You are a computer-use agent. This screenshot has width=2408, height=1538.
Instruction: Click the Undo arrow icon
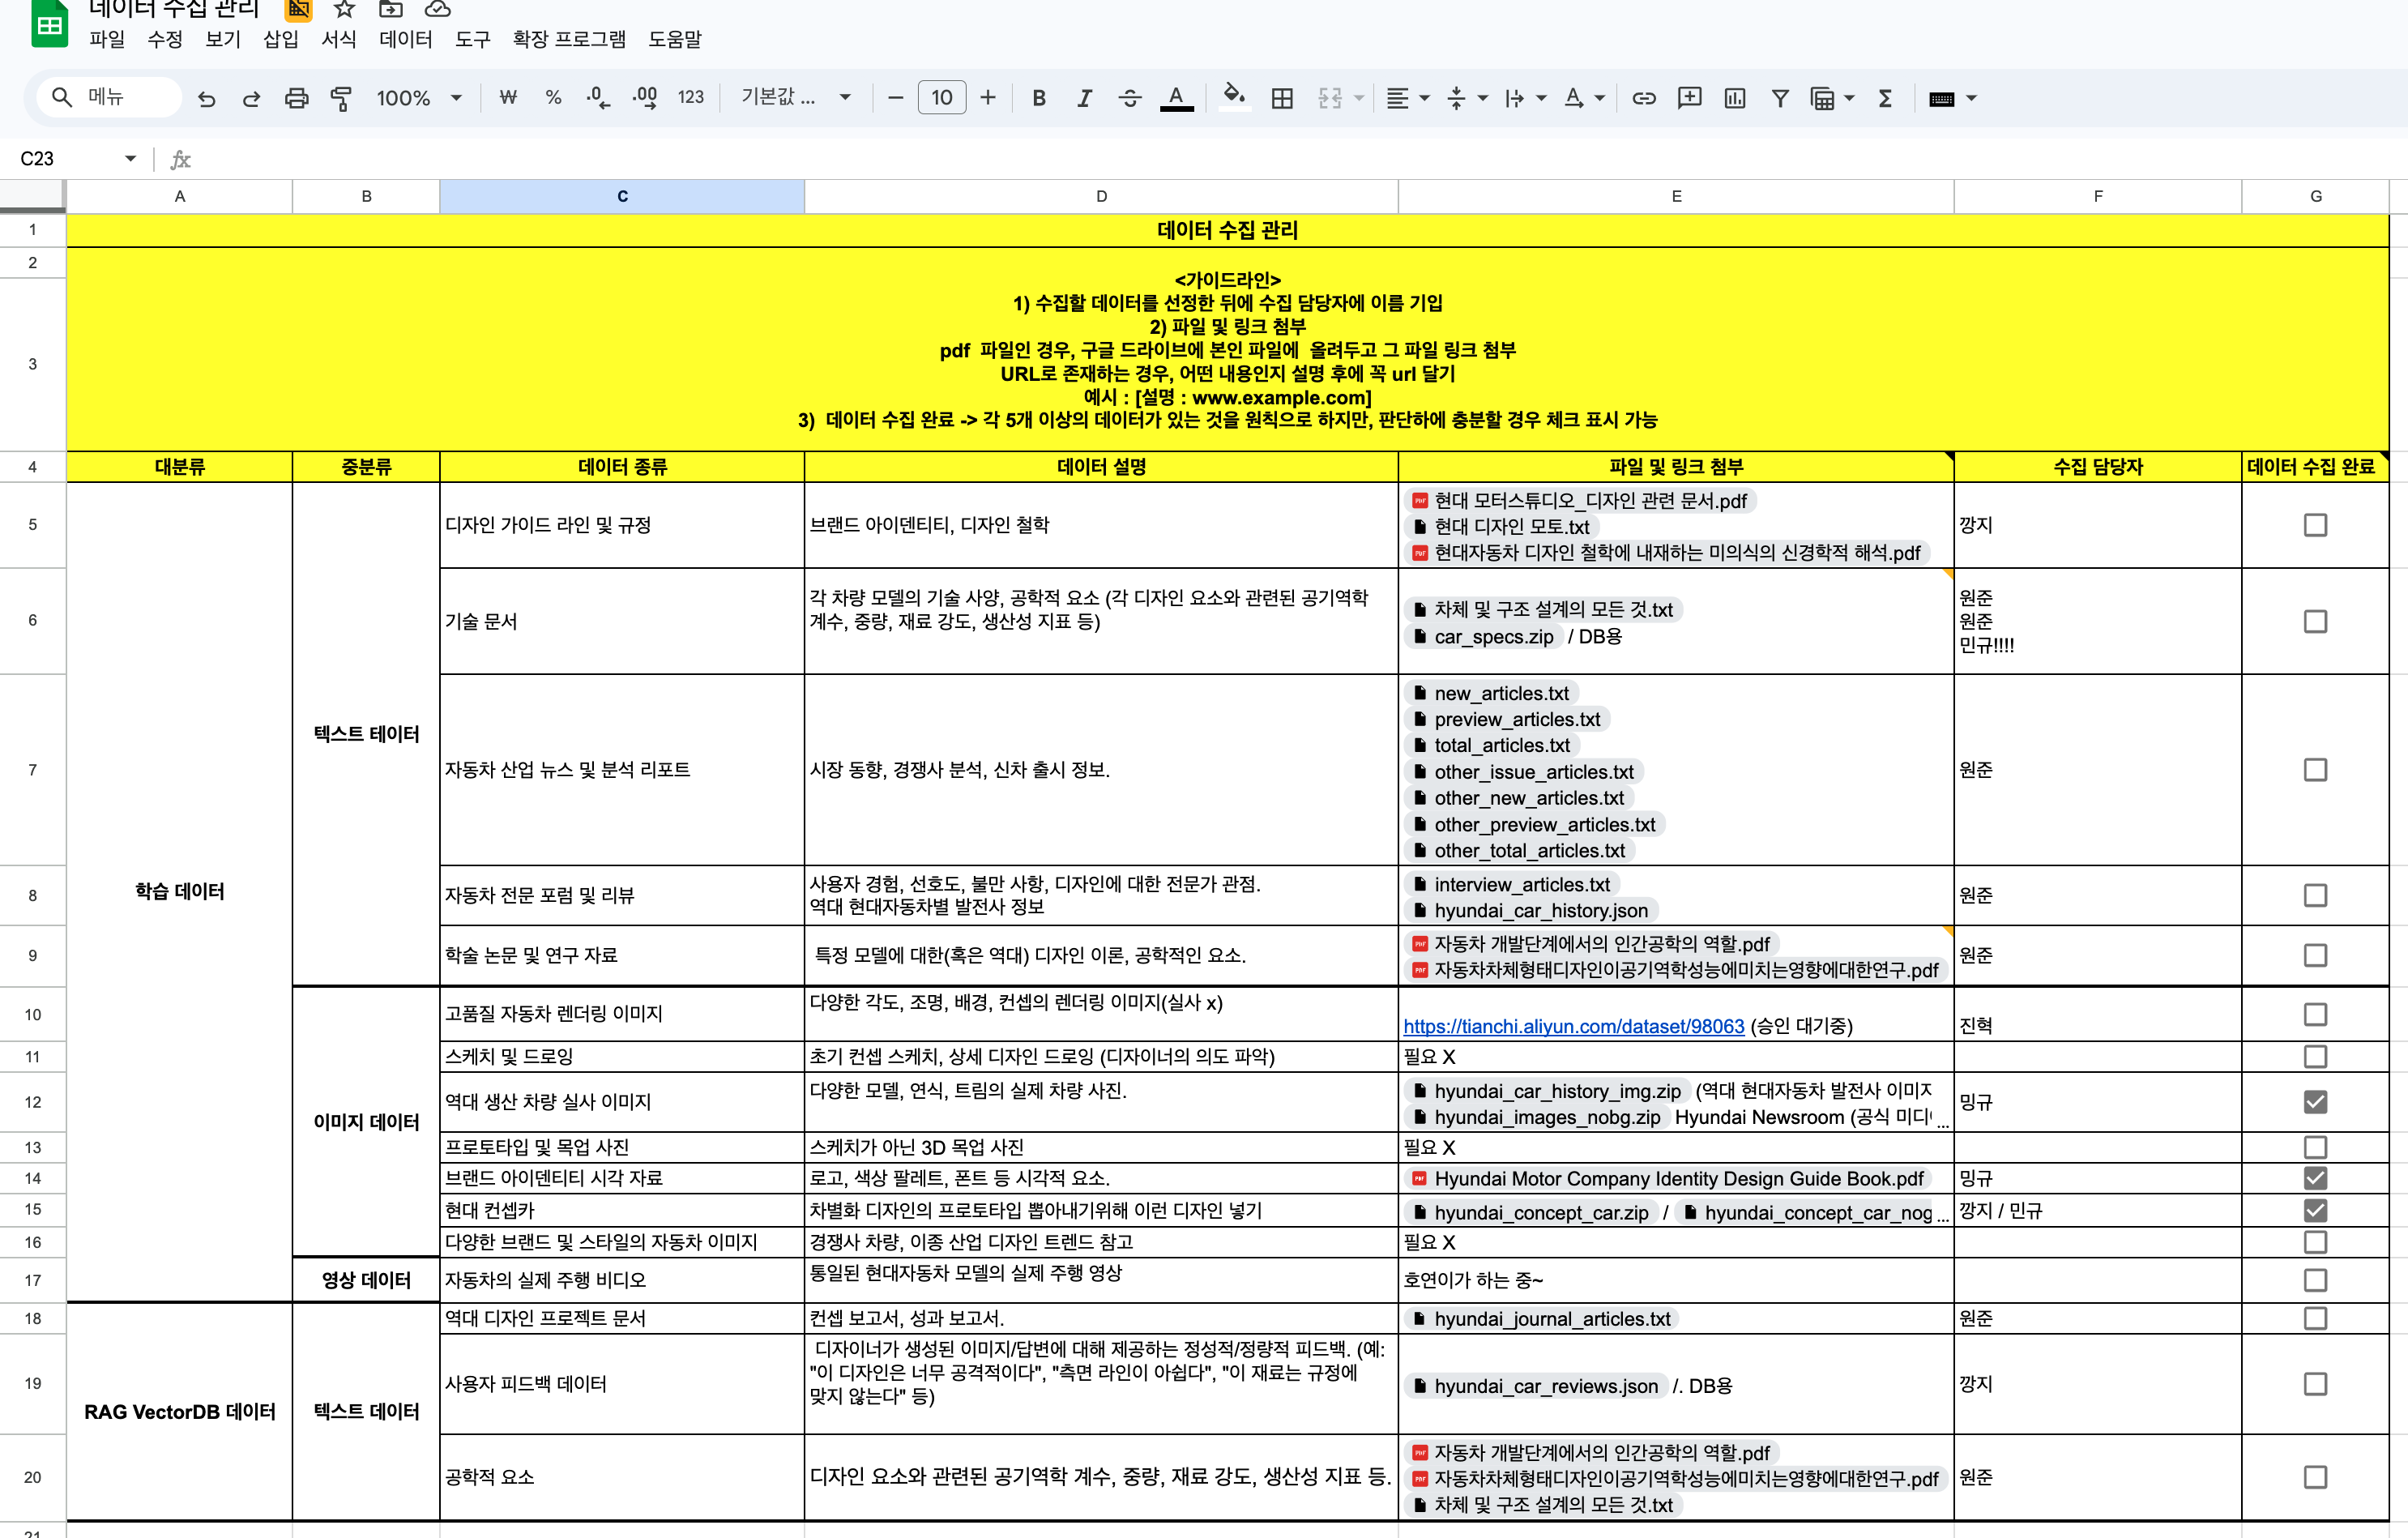207,98
